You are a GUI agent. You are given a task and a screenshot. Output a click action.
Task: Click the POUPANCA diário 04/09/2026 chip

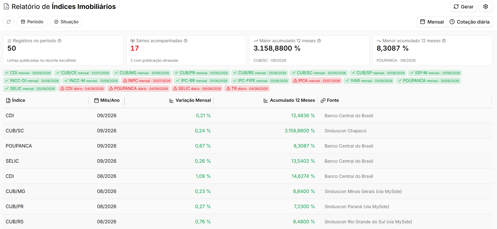(x=139, y=89)
